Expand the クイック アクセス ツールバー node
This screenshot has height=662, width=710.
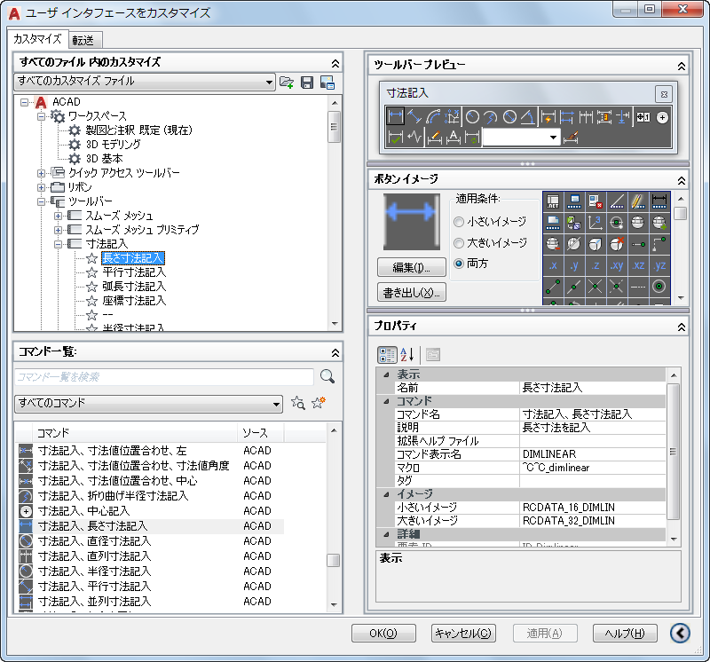point(41,173)
